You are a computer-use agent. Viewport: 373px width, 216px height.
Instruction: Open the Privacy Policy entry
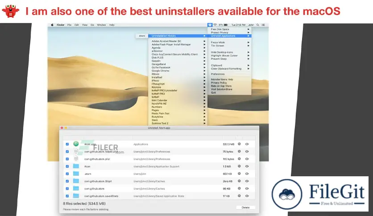click(230, 83)
